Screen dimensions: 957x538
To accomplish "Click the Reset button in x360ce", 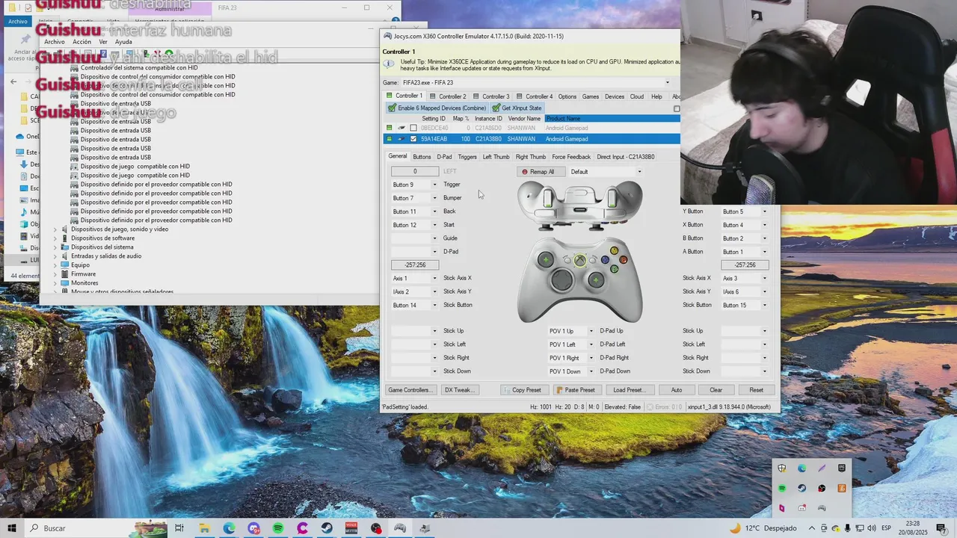I will [756, 390].
